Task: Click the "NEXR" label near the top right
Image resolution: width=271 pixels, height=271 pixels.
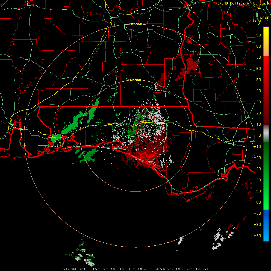Action: pos(265,18)
